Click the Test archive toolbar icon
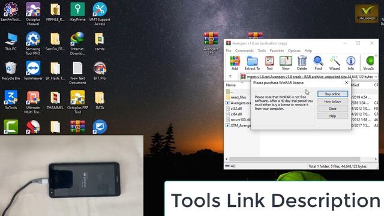 [x=269, y=63]
